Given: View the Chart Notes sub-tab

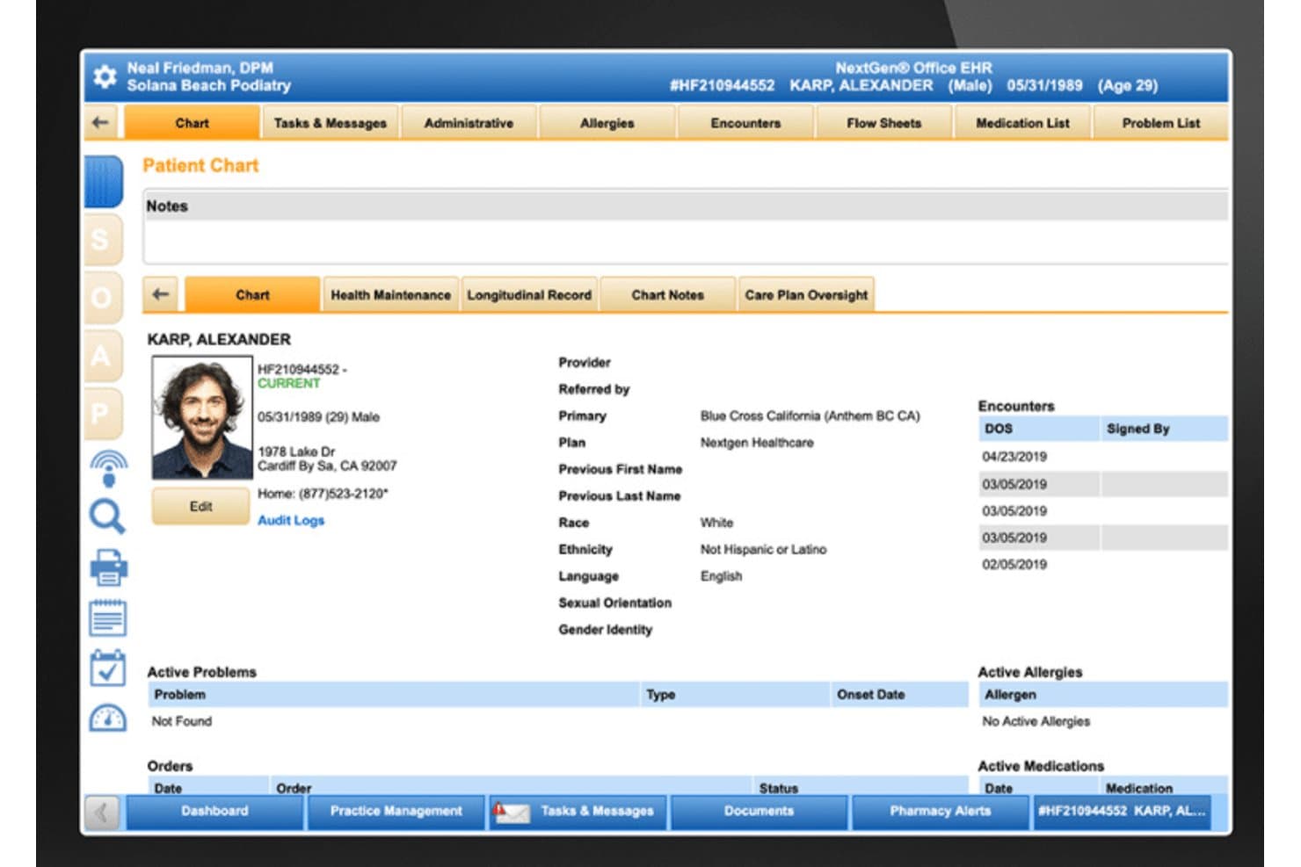Looking at the screenshot, I should pyautogui.click(x=667, y=295).
